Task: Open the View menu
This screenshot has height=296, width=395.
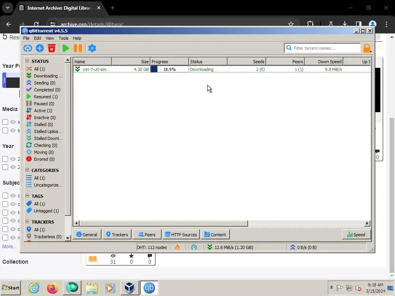Action: (x=50, y=38)
